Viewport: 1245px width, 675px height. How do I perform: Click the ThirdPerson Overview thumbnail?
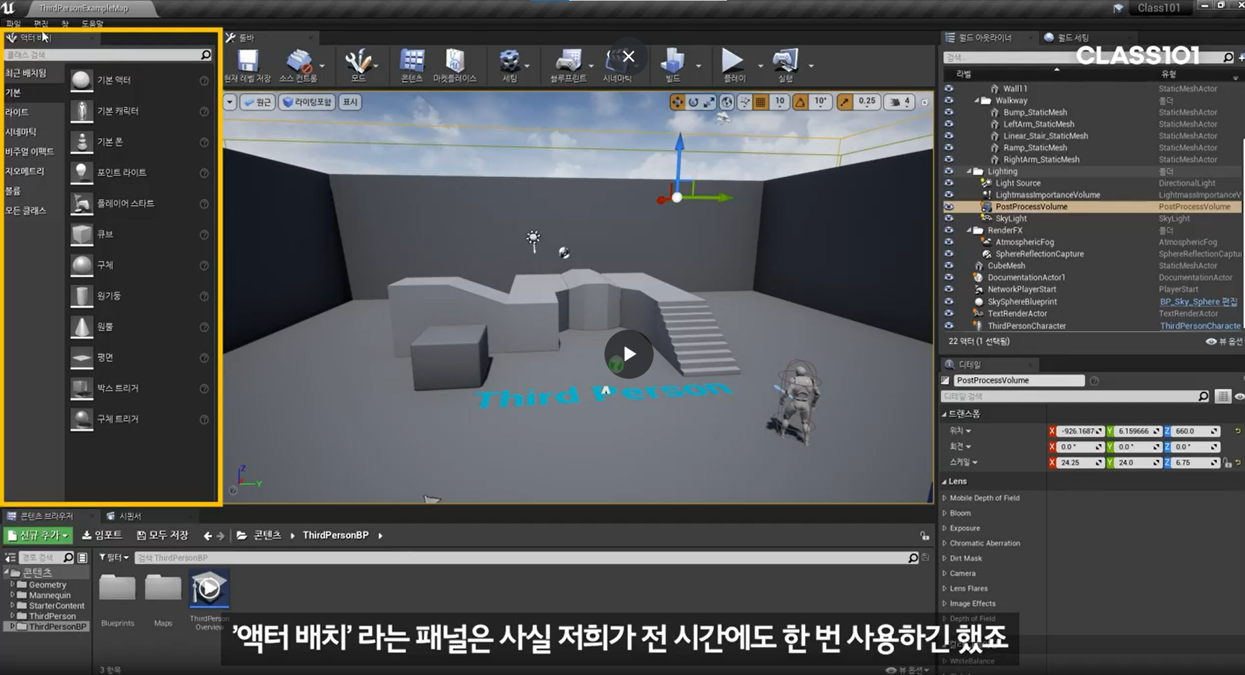pos(209,589)
